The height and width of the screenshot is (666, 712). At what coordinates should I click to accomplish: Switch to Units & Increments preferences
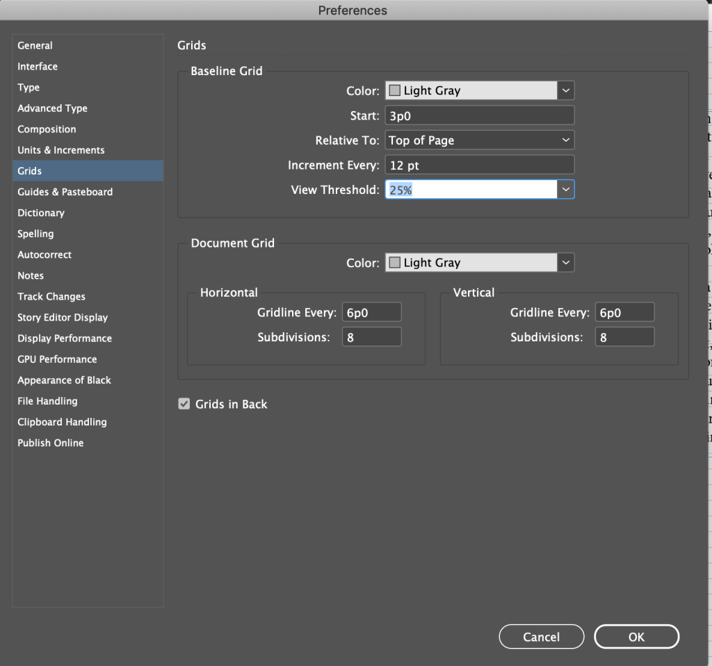pos(61,150)
